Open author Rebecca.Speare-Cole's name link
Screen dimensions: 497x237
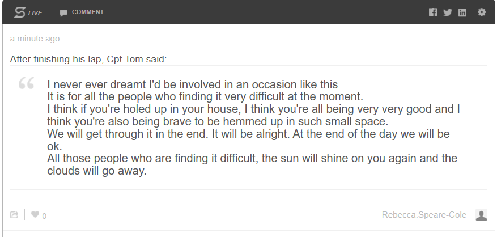pos(424,215)
